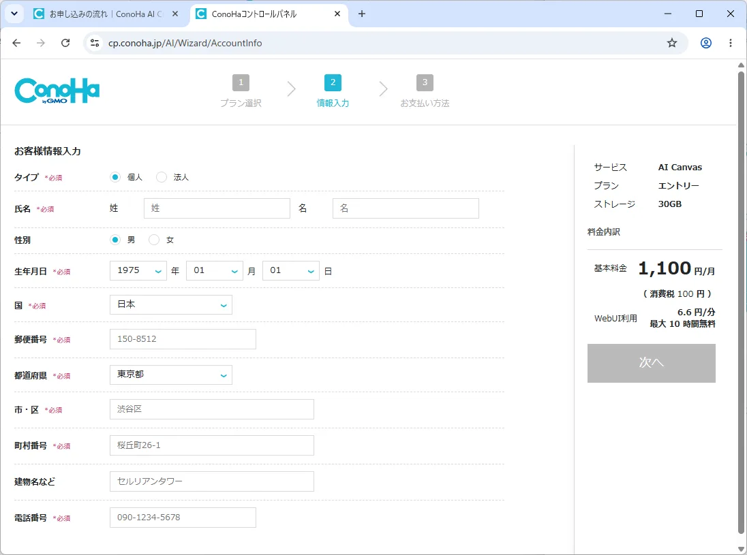This screenshot has width=747, height=555.
Task: Click step 2 情報入力 number icon
Action: tap(333, 82)
